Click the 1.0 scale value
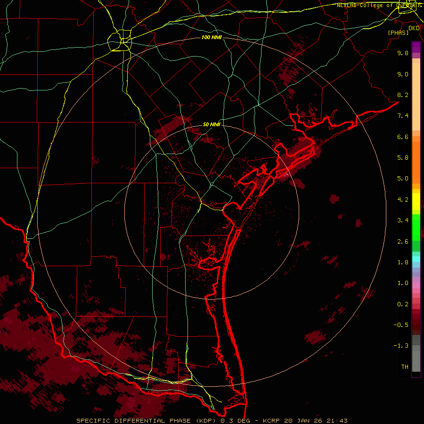The width and height of the screenshot is (424, 424). [403, 283]
